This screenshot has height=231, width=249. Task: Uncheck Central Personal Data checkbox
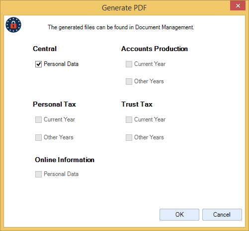point(38,64)
